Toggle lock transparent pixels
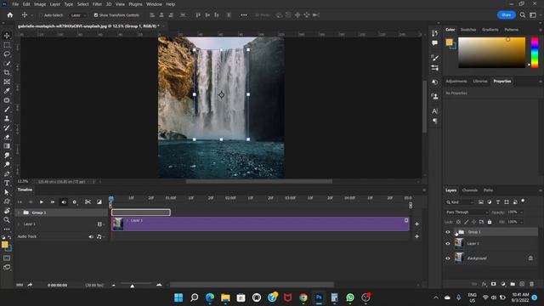This screenshot has height=306, width=544. point(458,222)
